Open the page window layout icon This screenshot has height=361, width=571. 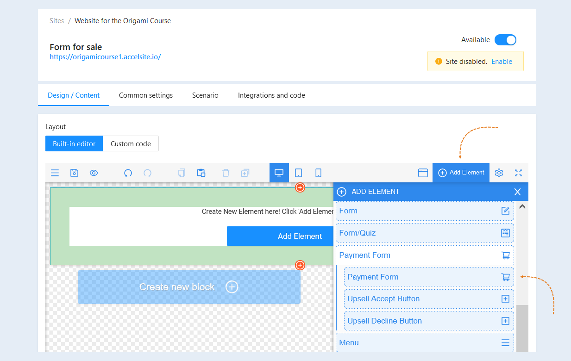tap(423, 173)
